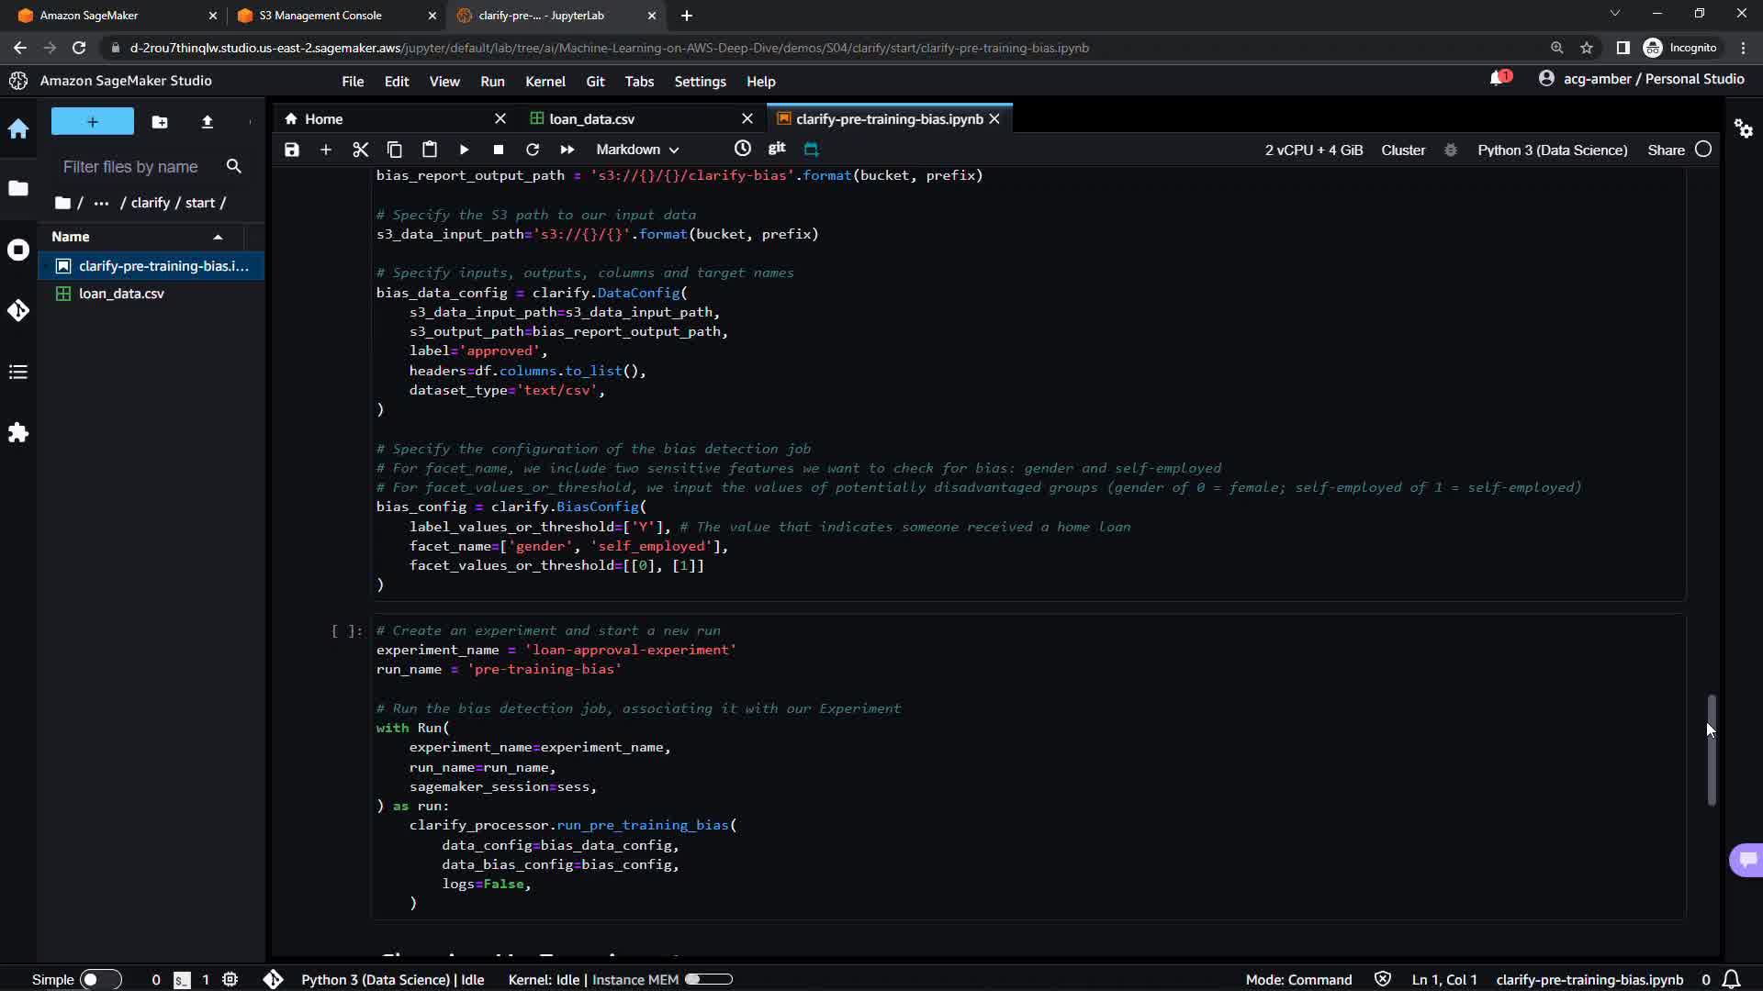Cut the selected cell with the scissors icon
The height and width of the screenshot is (991, 1763).
(360, 150)
